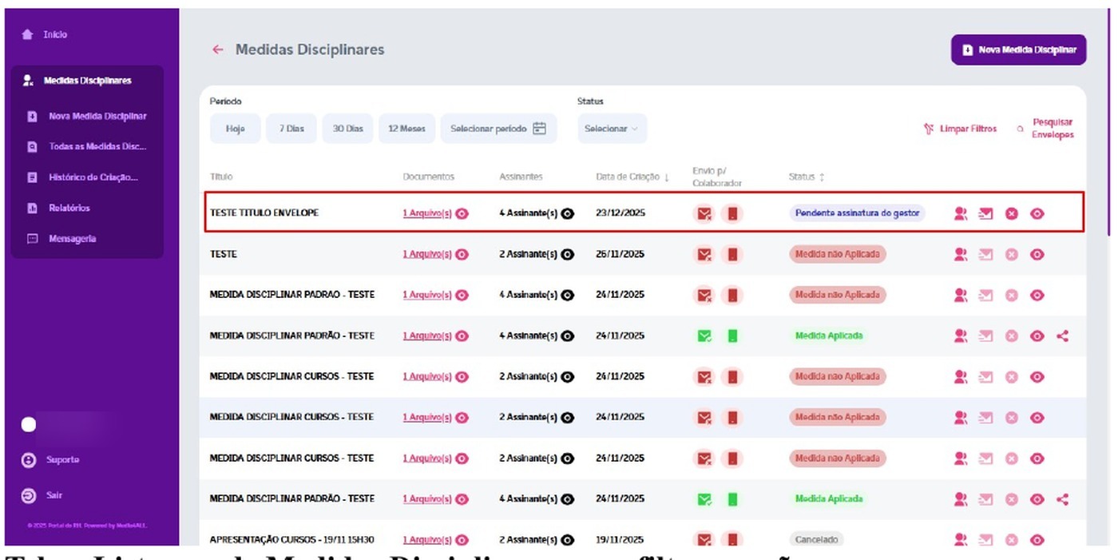Sort by Status column header arrows

(821, 177)
